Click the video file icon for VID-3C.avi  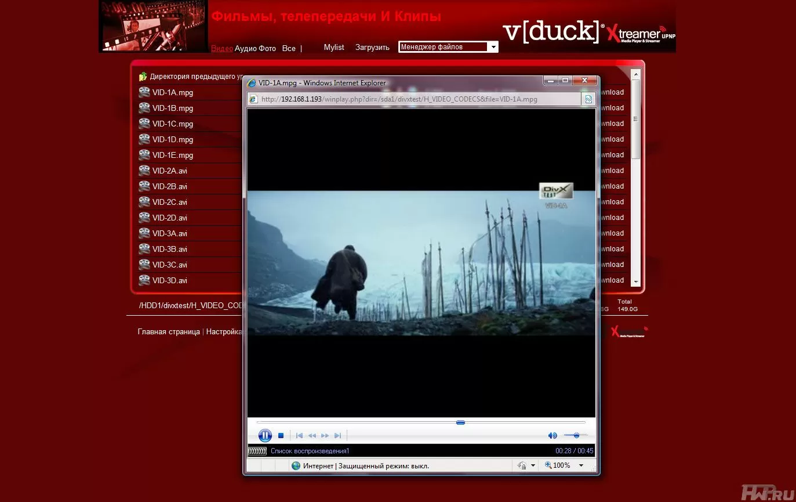[144, 265]
